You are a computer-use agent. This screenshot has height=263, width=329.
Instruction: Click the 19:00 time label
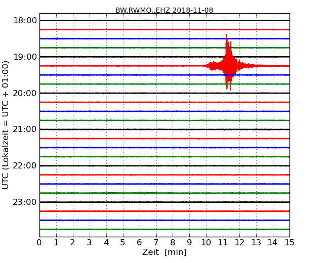click(25, 57)
